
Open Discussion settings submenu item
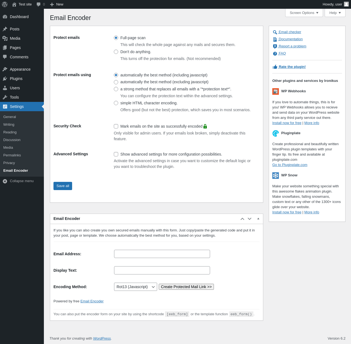(12, 140)
